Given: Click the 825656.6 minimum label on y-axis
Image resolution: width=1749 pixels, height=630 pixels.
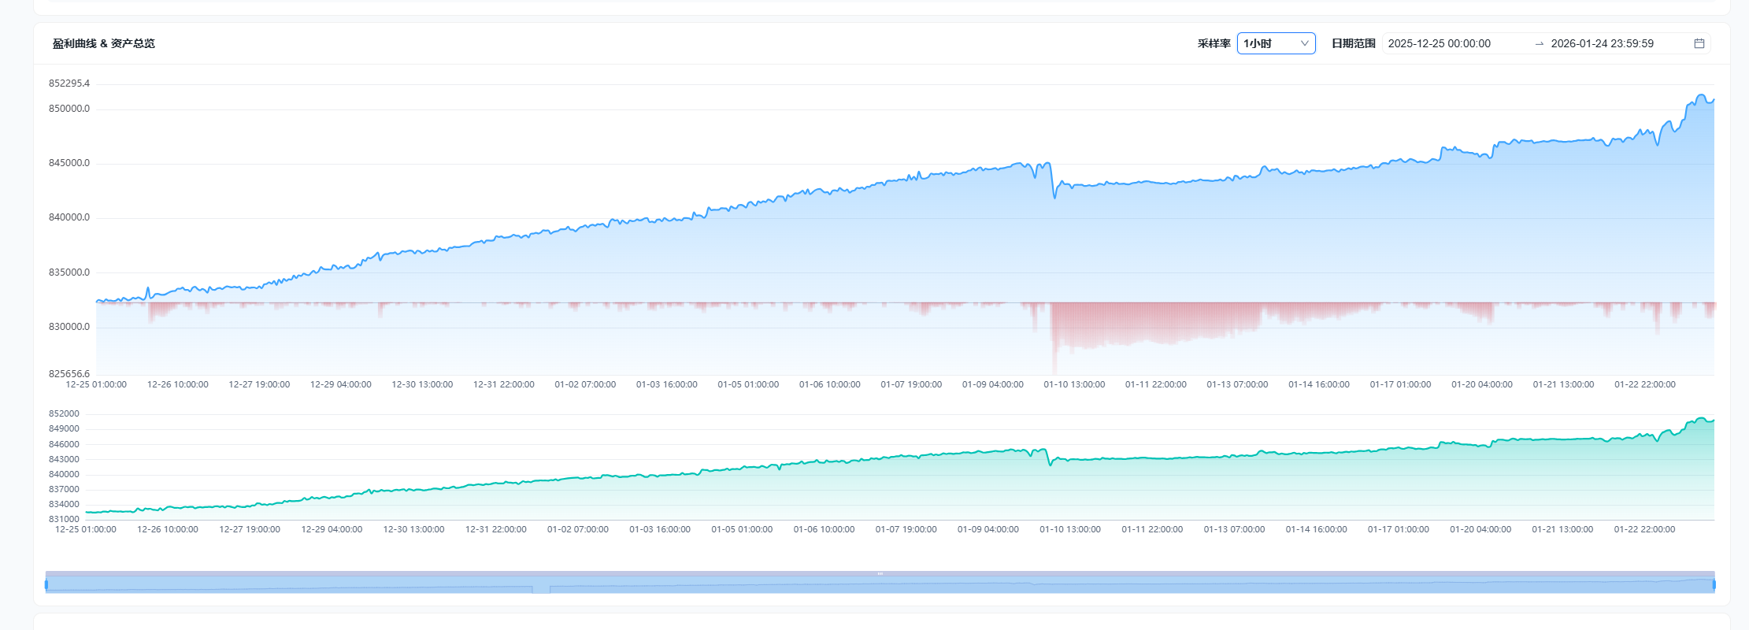Looking at the screenshot, I should (69, 373).
